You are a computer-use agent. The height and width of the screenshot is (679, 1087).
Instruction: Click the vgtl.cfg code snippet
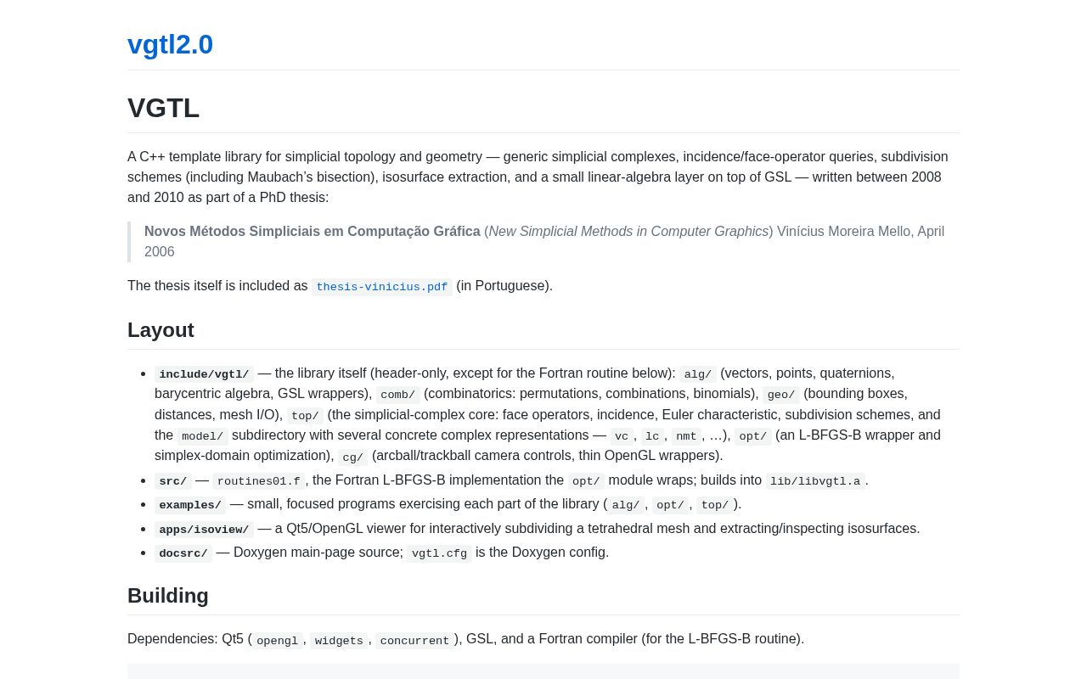439,553
